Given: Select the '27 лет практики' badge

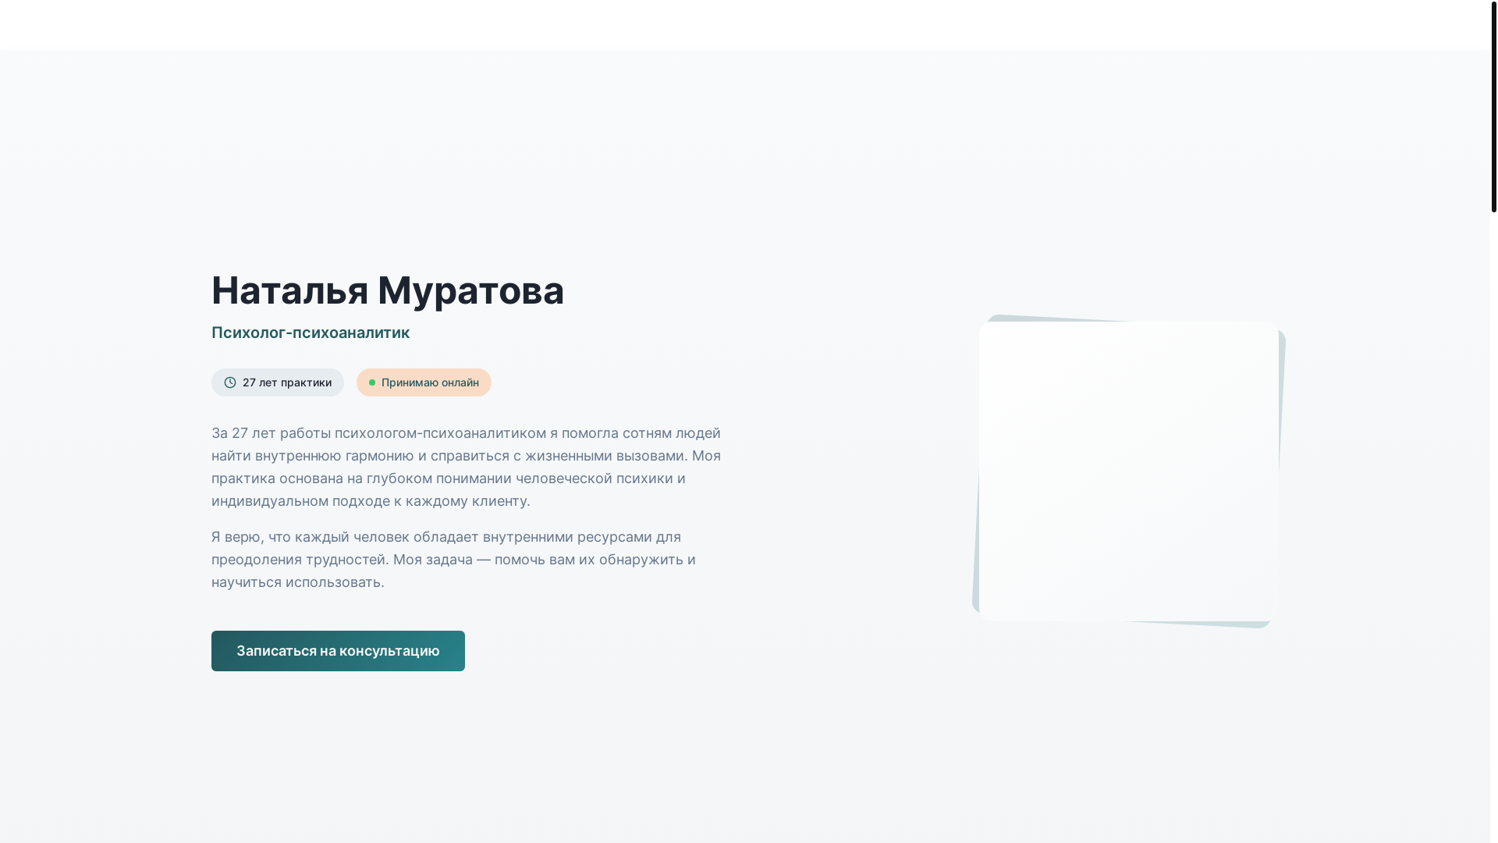Looking at the screenshot, I should point(278,382).
